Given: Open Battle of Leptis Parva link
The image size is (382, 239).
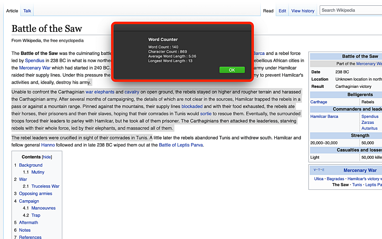Looking at the screenshot, I should pyautogui.click(x=181, y=145).
